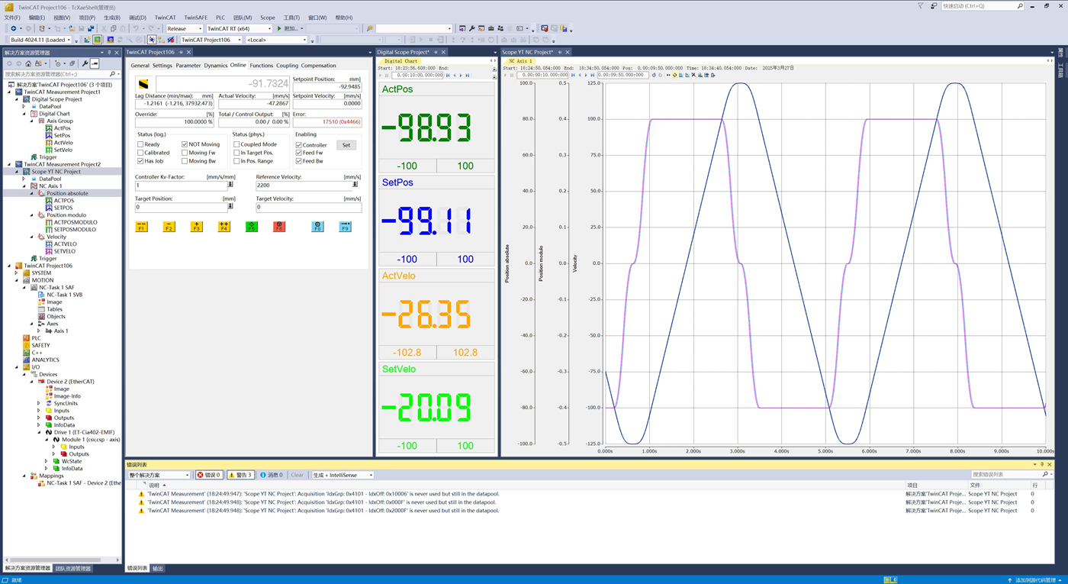Click the Solution Explorer horizontal scrollbar
This screenshot has height=584, width=1068.
(x=62, y=560)
